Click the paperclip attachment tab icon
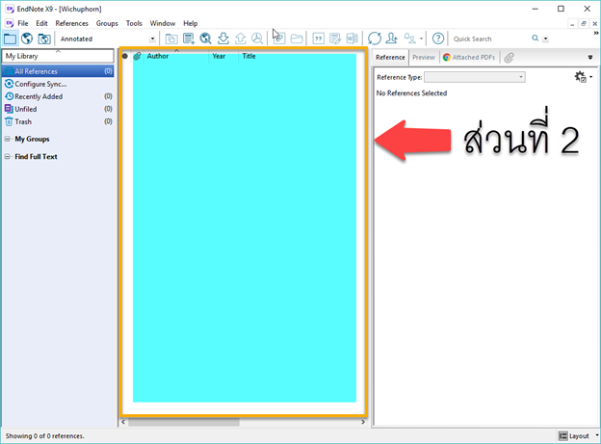This screenshot has height=444, width=601. point(510,58)
